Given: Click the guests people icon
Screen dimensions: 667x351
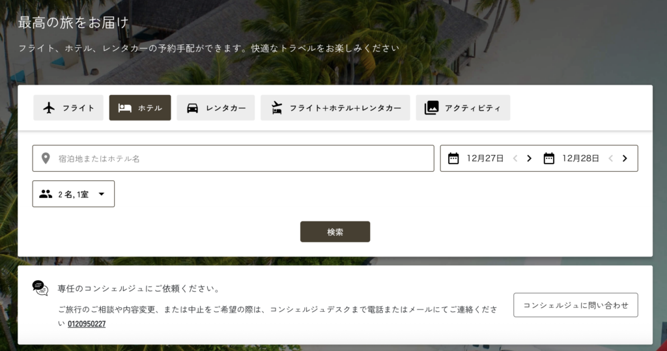Looking at the screenshot, I should tap(46, 194).
